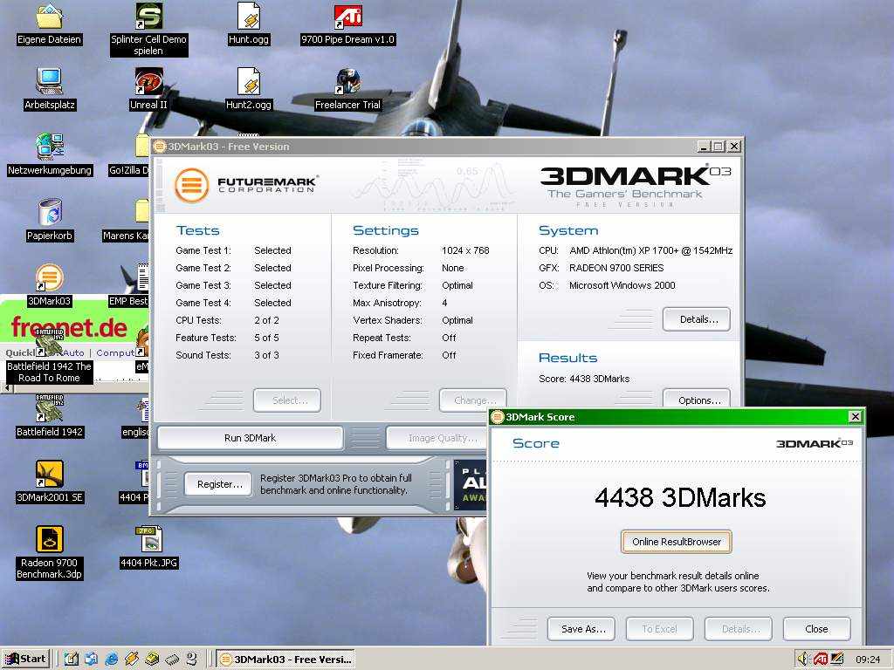Open the volume speaker tray icon
894x670 pixels.
(x=803, y=660)
